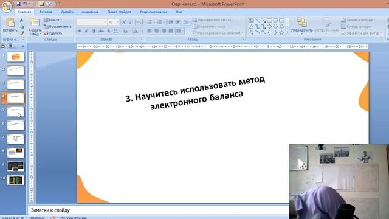Switch to the Анимация tab

(x=90, y=12)
